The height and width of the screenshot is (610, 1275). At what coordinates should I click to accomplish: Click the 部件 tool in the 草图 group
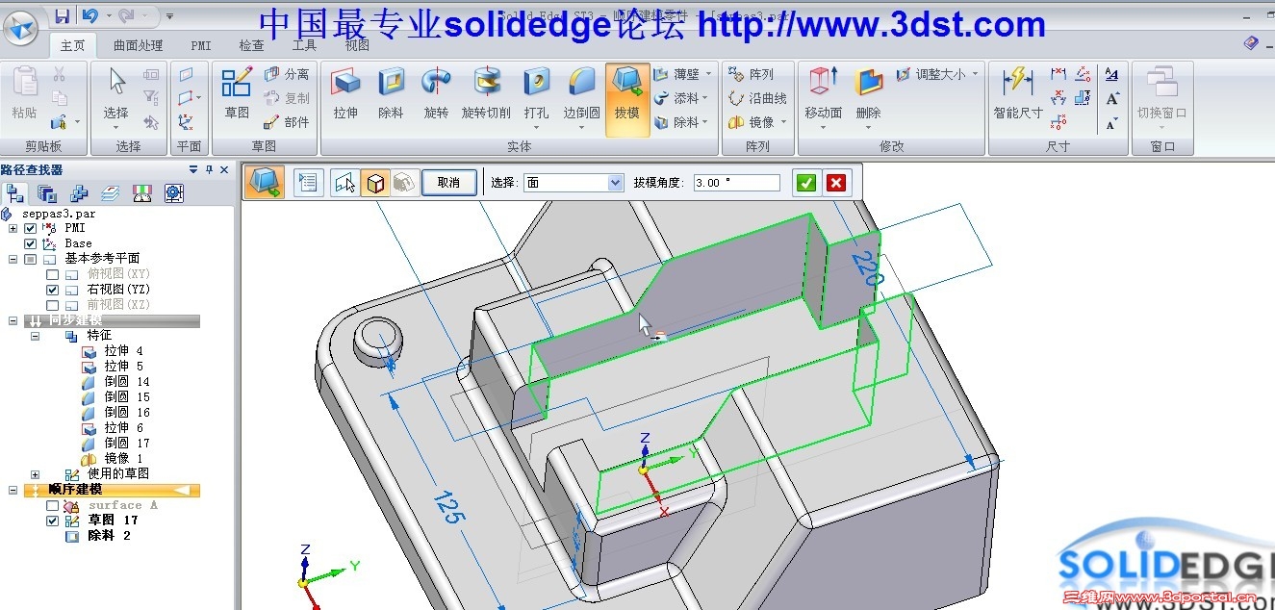coord(287,122)
